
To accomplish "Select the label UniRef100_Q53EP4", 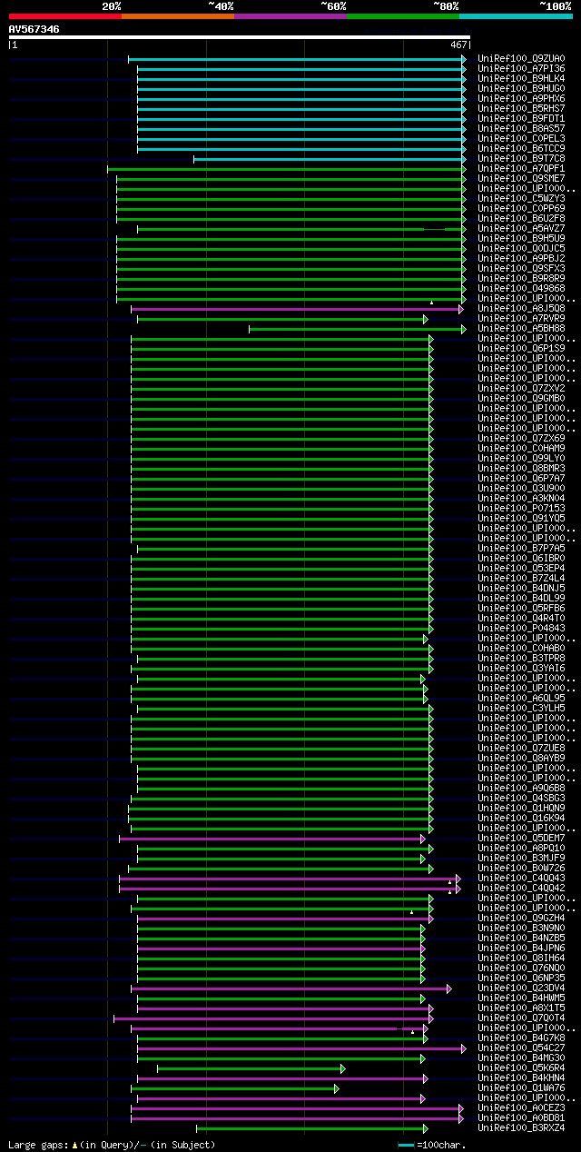I will click(x=521, y=569).
